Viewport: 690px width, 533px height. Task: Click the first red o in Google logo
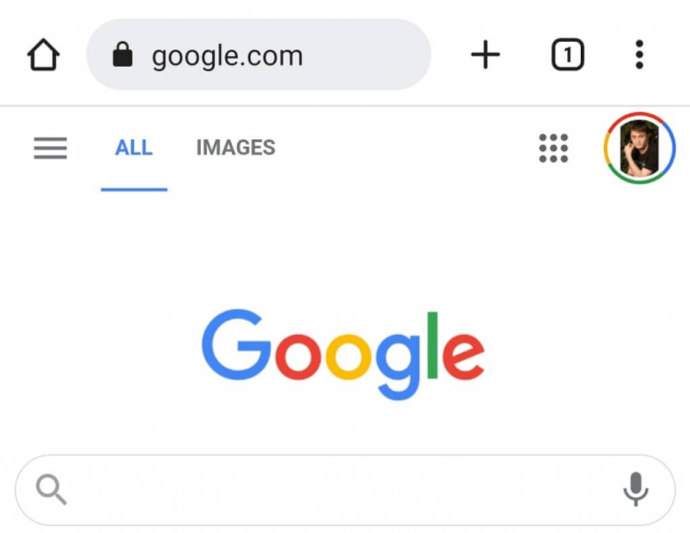[294, 356]
